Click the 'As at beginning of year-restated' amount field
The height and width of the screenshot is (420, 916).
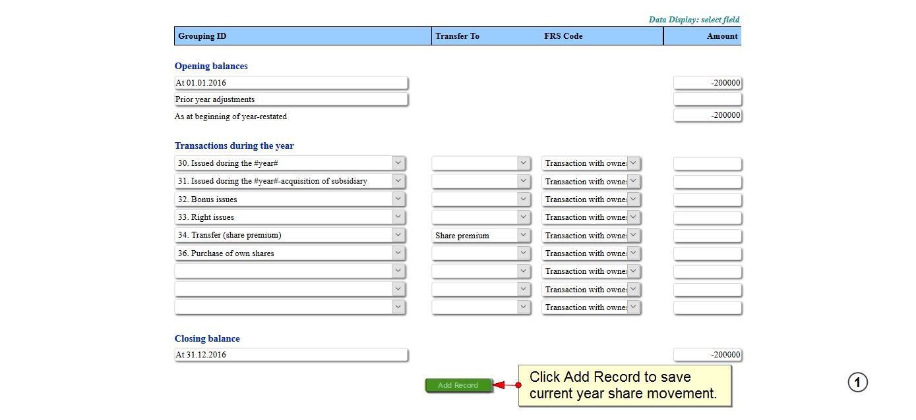coord(707,116)
